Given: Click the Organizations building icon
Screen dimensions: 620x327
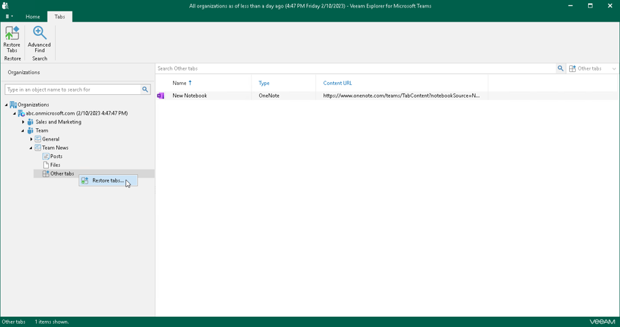Looking at the screenshot, I should point(13,104).
